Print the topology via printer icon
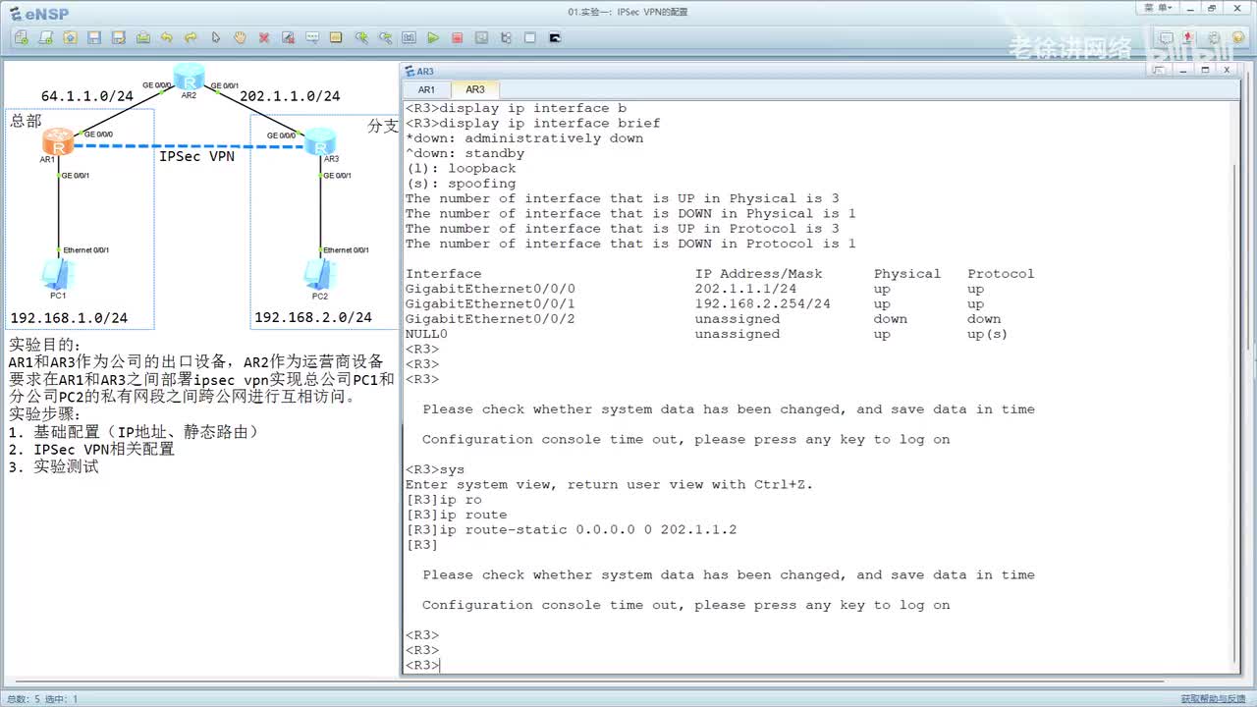1257x707 pixels. tap(143, 38)
